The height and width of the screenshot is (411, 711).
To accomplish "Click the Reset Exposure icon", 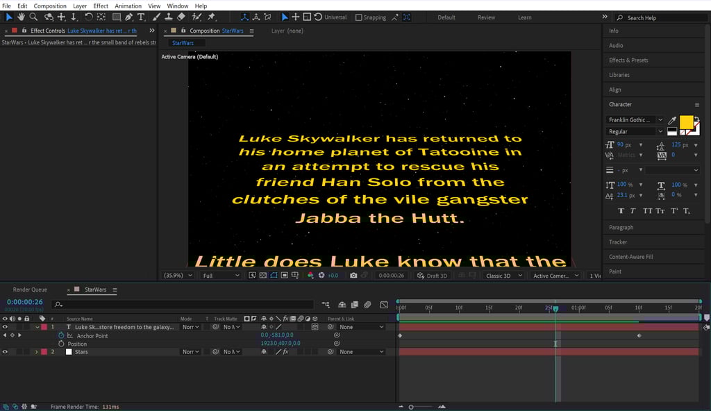I will click(x=321, y=276).
